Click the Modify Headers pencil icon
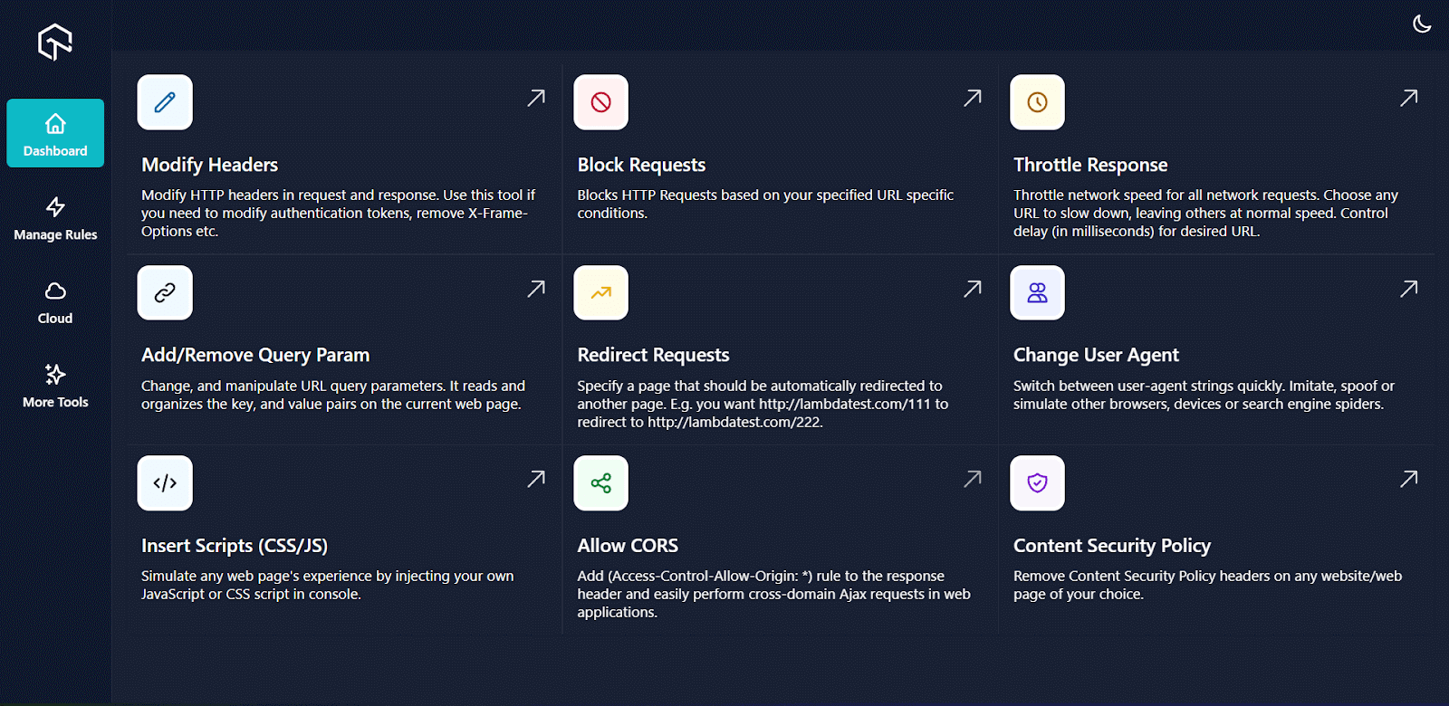This screenshot has width=1449, height=706. click(x=165, y=102)
